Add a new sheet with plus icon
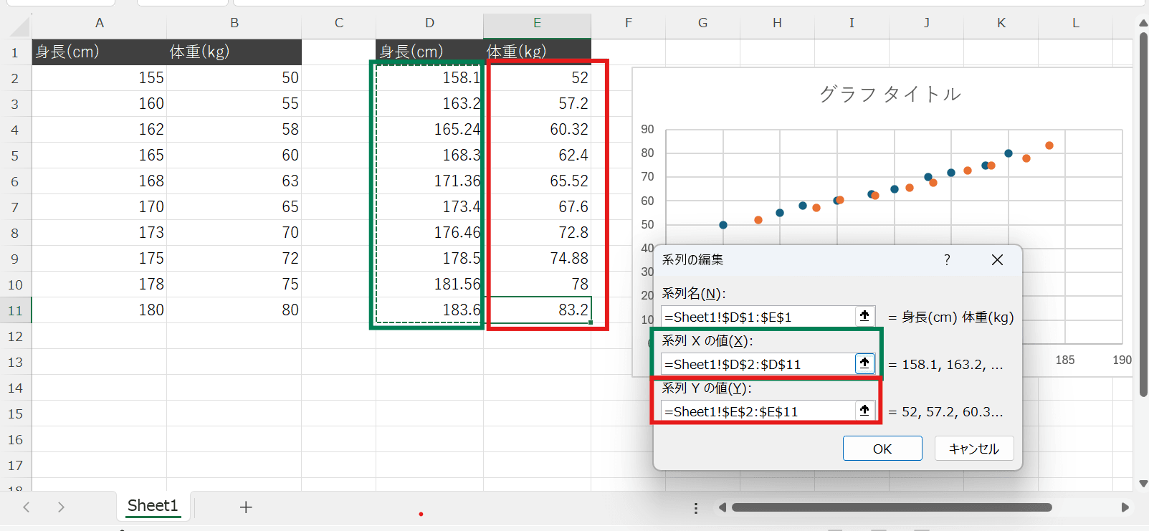This screenshot has width=1149, height=531. (246, 507)
